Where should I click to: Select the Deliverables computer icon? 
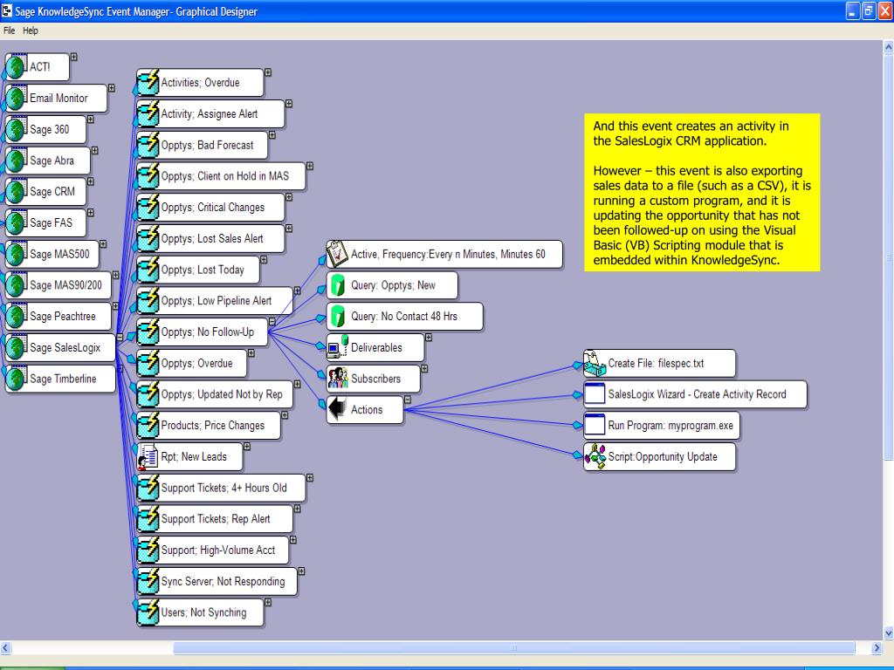pyautogui.click(x=338, y=347)
